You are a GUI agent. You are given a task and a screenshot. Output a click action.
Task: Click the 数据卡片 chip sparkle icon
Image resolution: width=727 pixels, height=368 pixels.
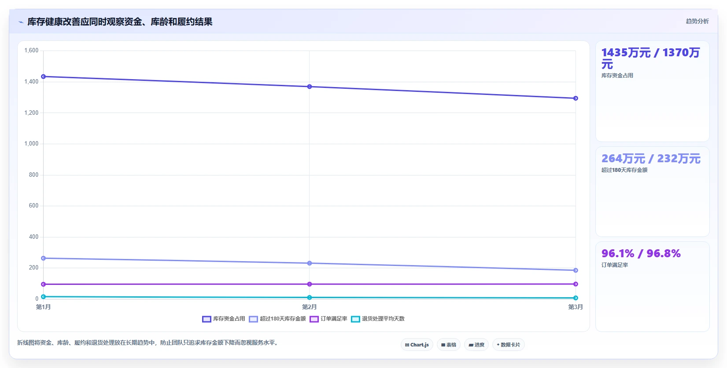[498, 345]
